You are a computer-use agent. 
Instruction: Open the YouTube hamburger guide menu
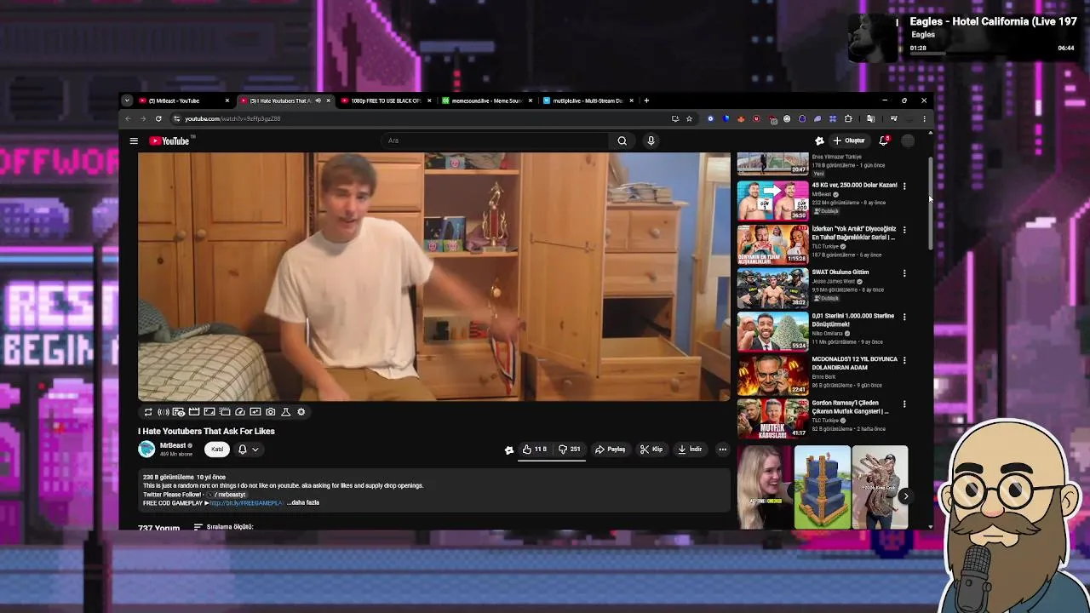click(x=134, y=140)
